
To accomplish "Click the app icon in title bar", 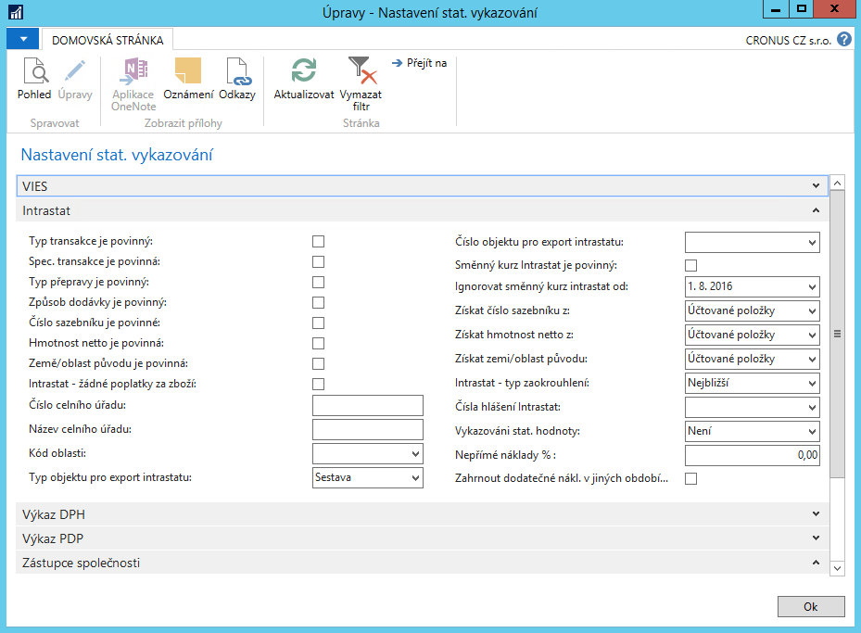I will click(16, 12).
